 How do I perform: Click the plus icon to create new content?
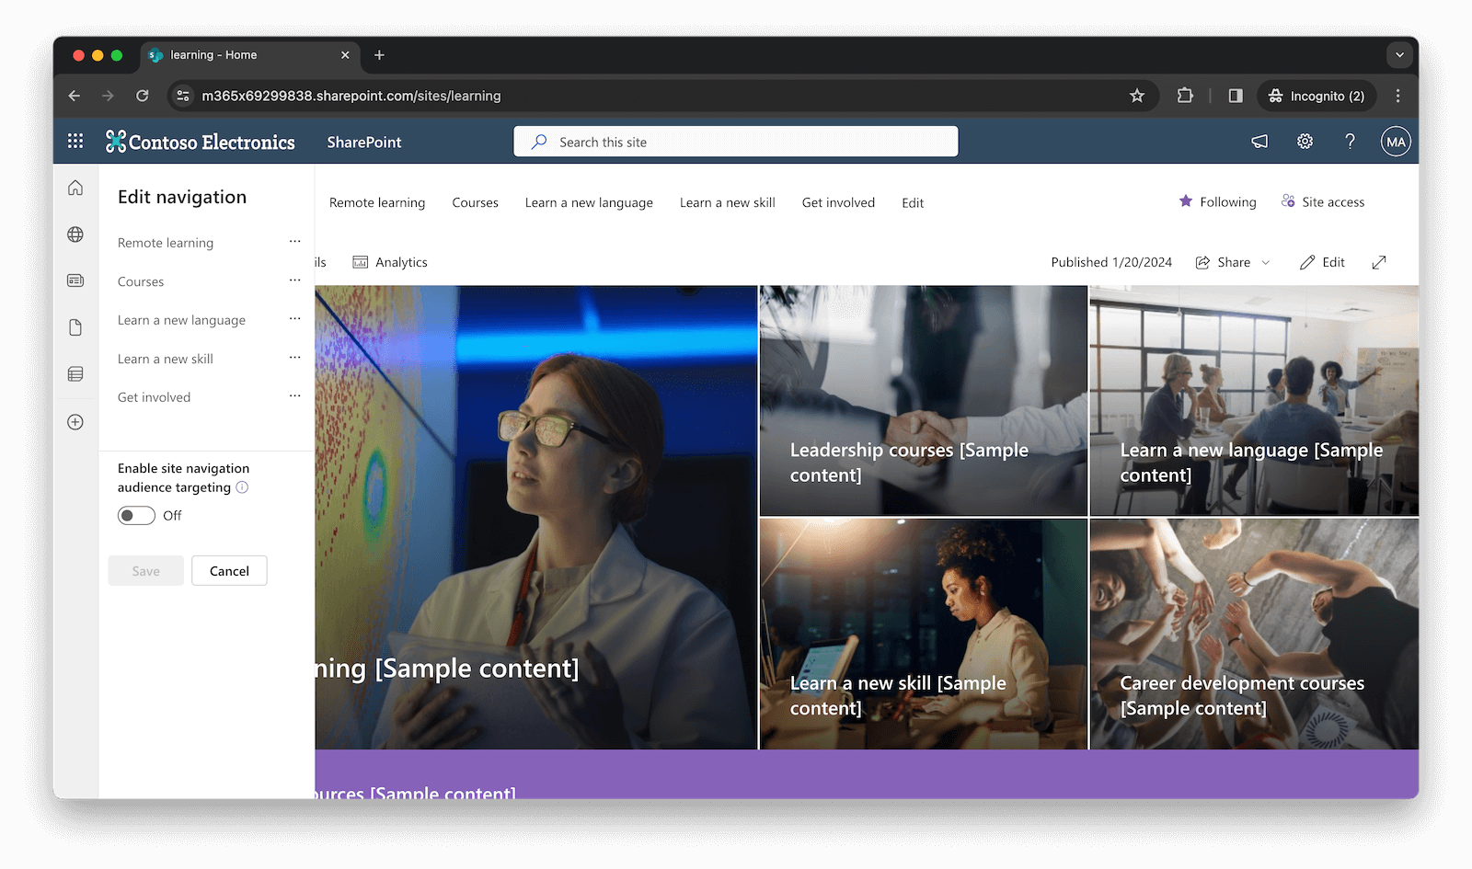[75, 421]
